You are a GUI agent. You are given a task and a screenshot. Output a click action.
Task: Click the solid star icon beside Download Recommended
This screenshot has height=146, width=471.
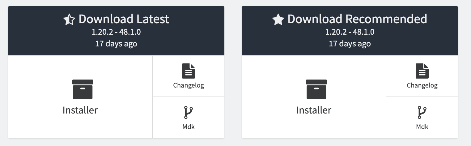tap(278, 20)
